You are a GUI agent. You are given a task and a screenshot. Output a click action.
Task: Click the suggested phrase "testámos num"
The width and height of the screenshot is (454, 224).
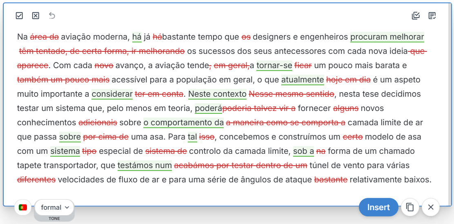145,166
